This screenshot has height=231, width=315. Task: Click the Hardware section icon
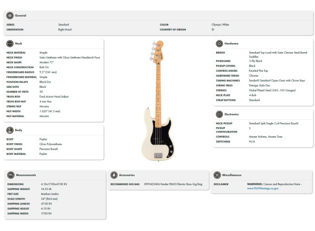coord(219,44)
